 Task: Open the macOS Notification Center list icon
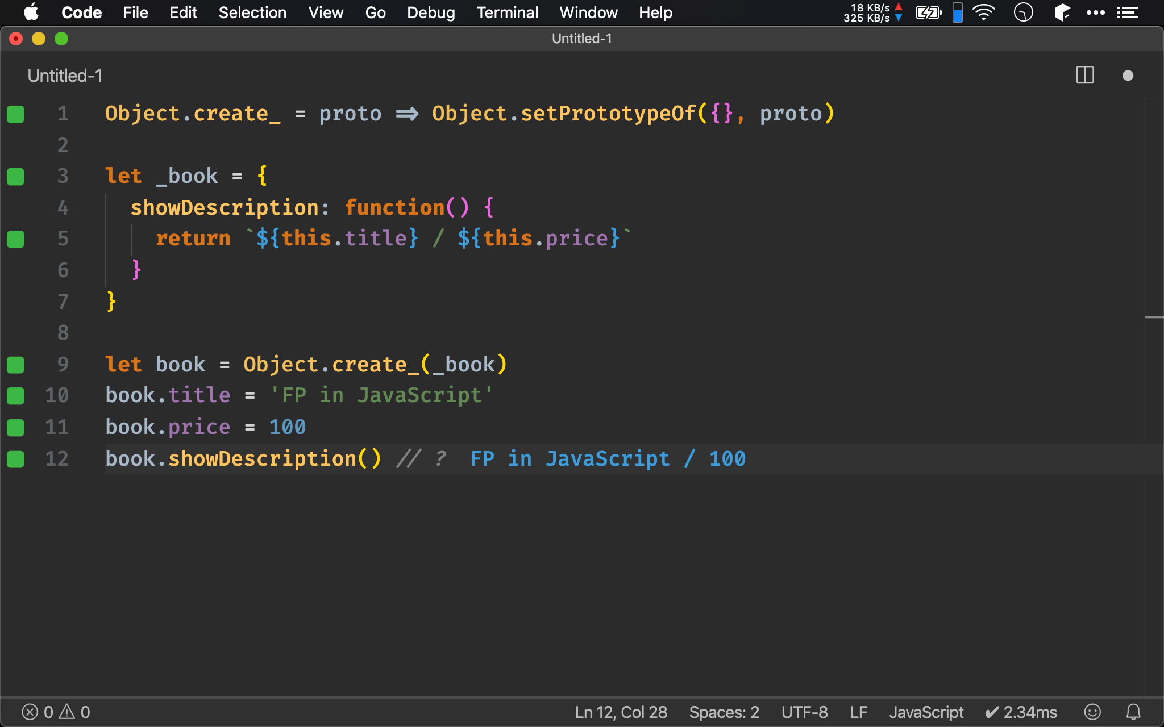1127,12
